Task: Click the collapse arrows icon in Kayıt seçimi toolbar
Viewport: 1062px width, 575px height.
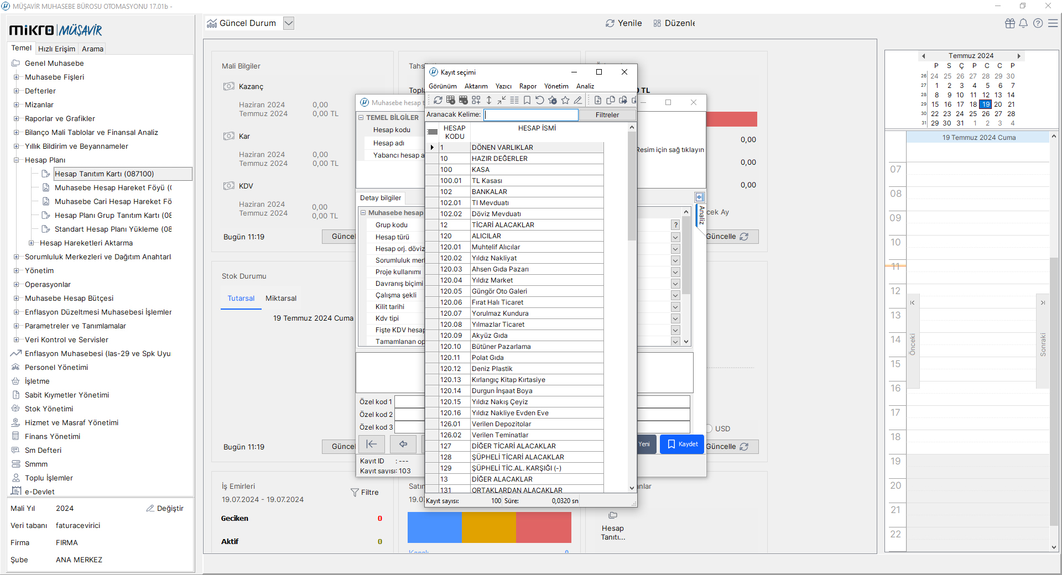Action: [x=502, y=100]
